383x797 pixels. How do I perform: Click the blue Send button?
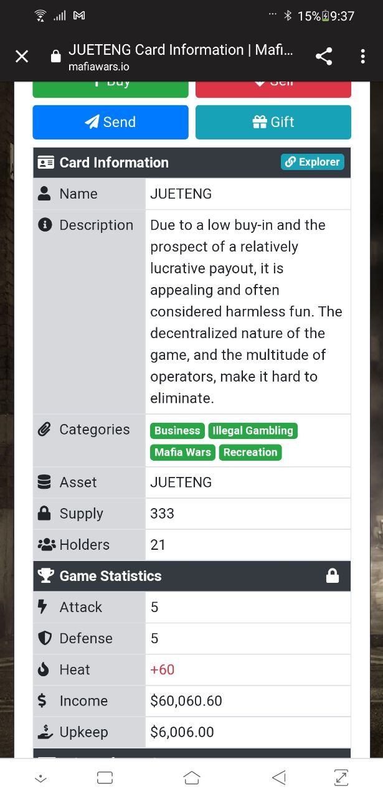click(110, 122)
